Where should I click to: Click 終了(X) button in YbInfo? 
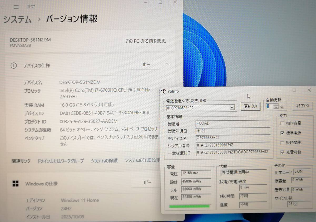(x=303, y=106)
